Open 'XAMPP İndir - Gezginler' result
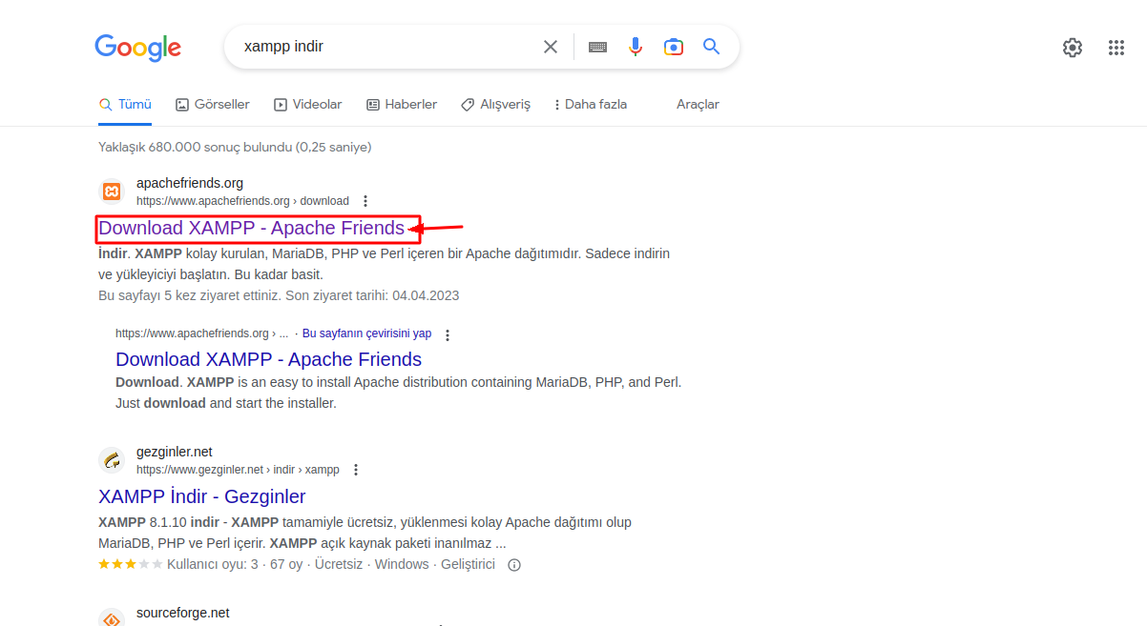 point(202,496)
